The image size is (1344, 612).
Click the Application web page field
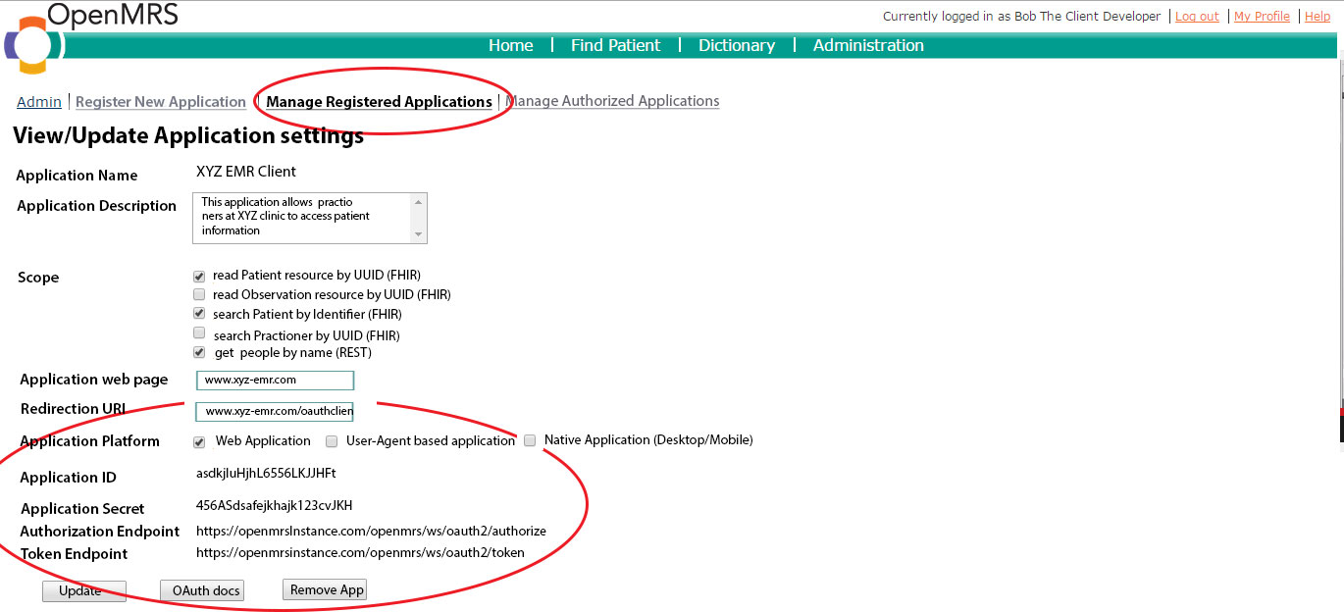(275, 381)
